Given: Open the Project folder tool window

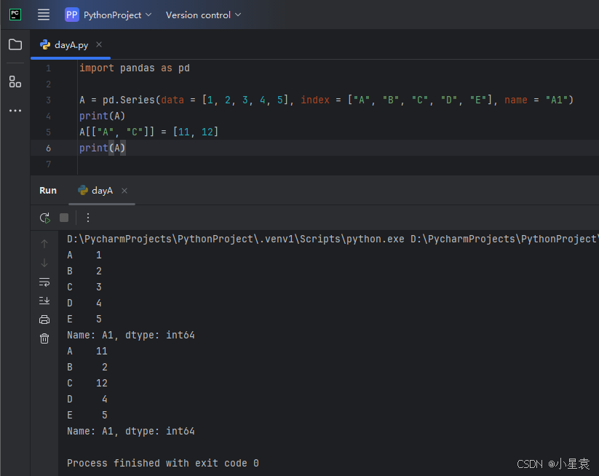Looking at the screenshot, I should (15, 44).
